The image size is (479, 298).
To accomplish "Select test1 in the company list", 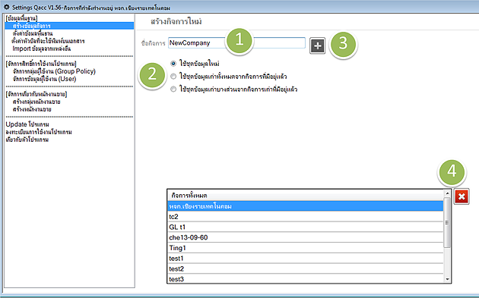I will pos(305,259).
